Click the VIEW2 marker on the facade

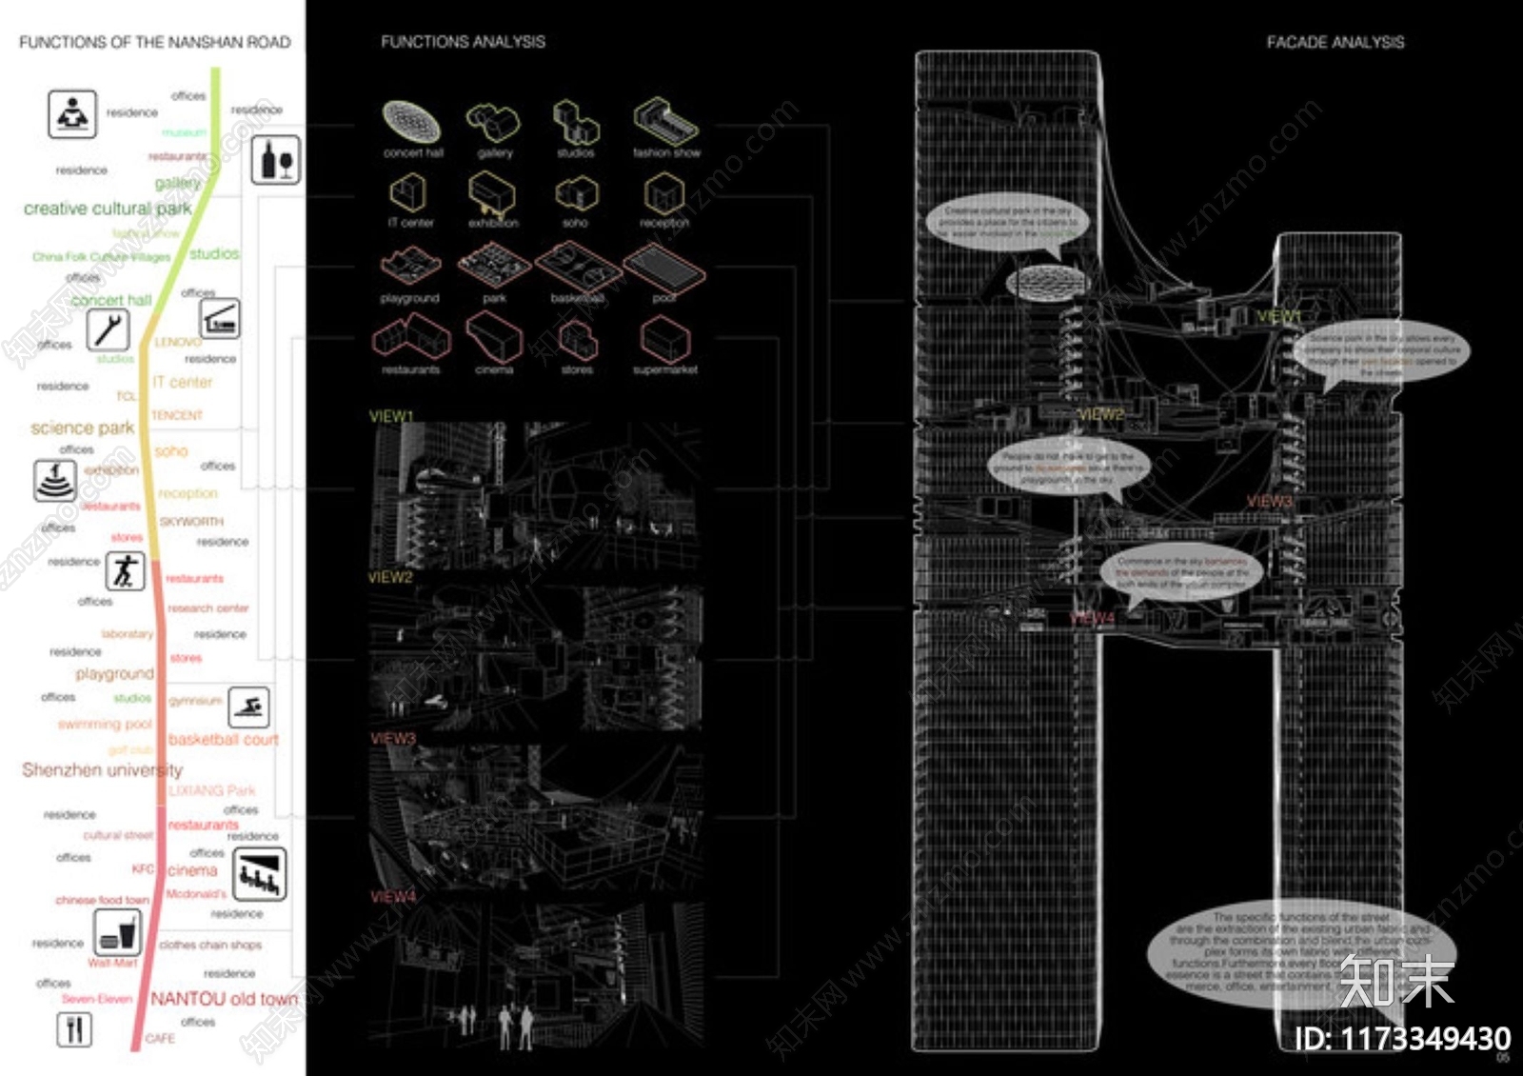point(1101,414)
